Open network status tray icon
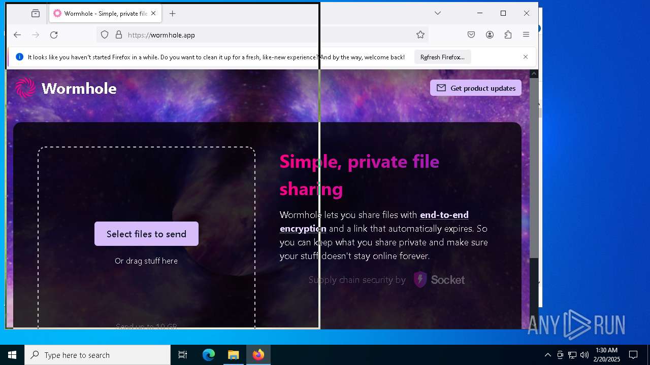 point(572,355)
